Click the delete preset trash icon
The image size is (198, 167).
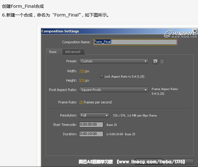pos(162,61)
